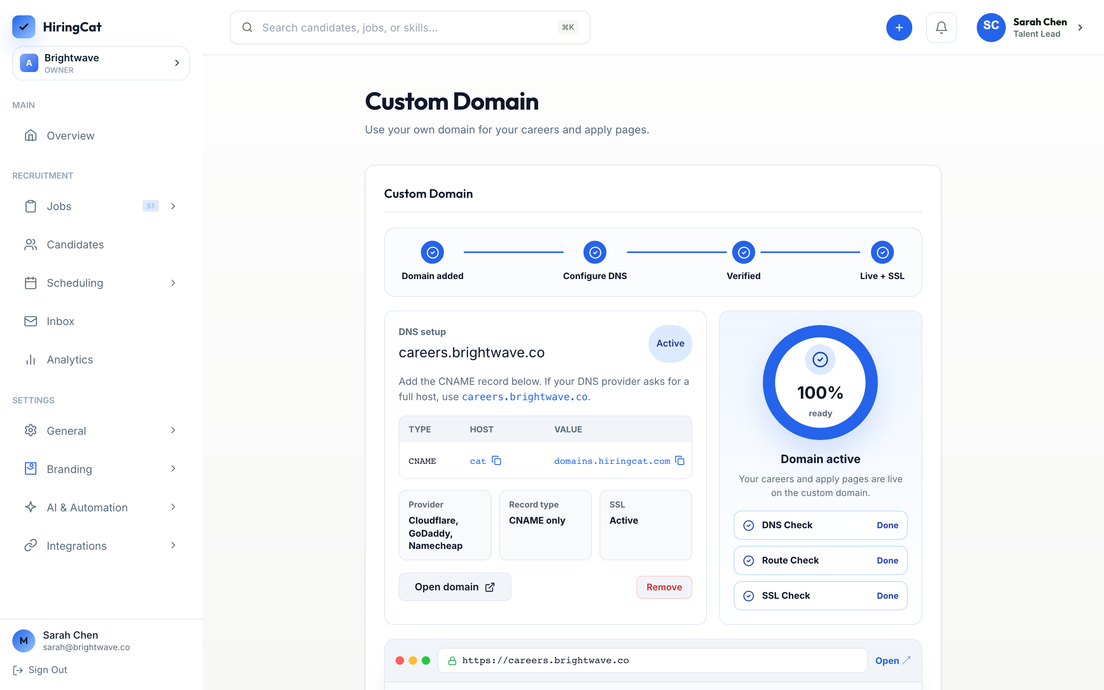Click the M avatar in sidebar footer
1104x690 pixels.
point(24,641)
